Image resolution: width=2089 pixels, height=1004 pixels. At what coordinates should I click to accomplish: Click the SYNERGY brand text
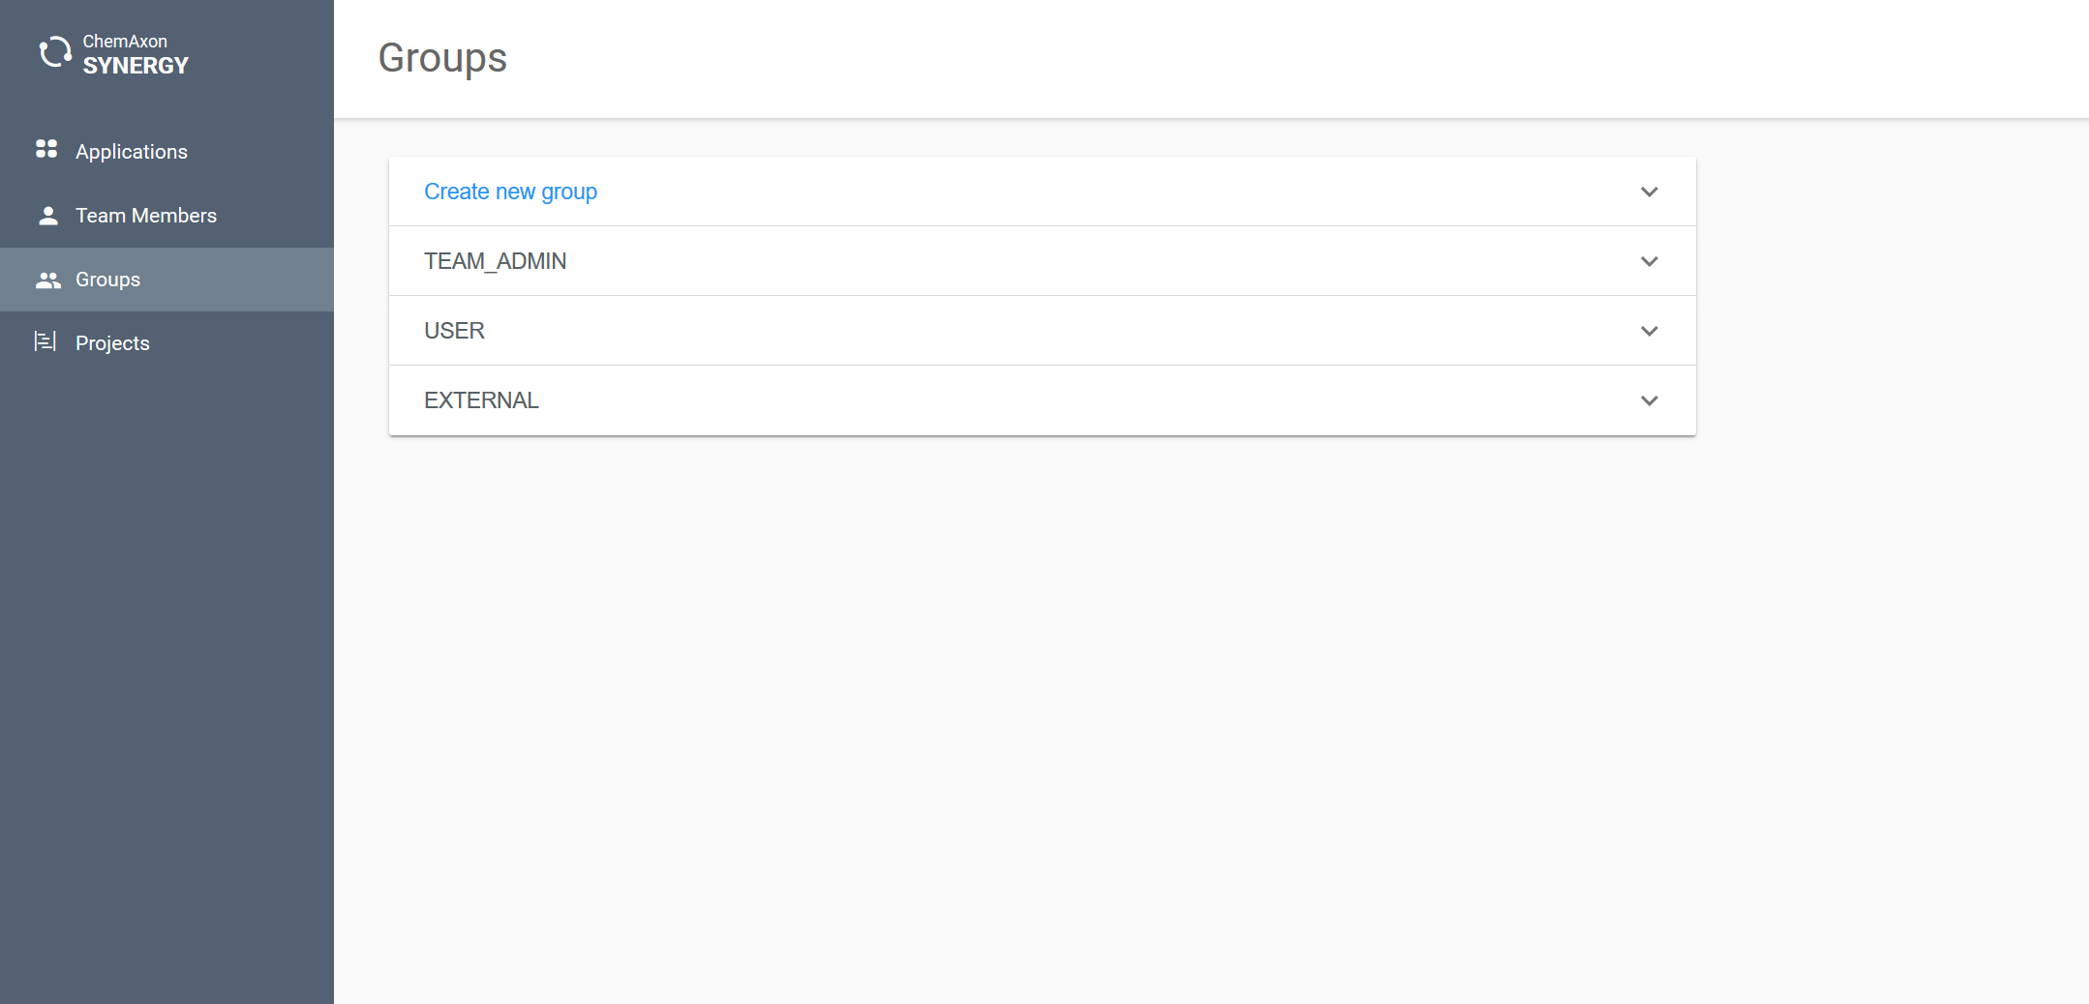[x=136, y=66]
